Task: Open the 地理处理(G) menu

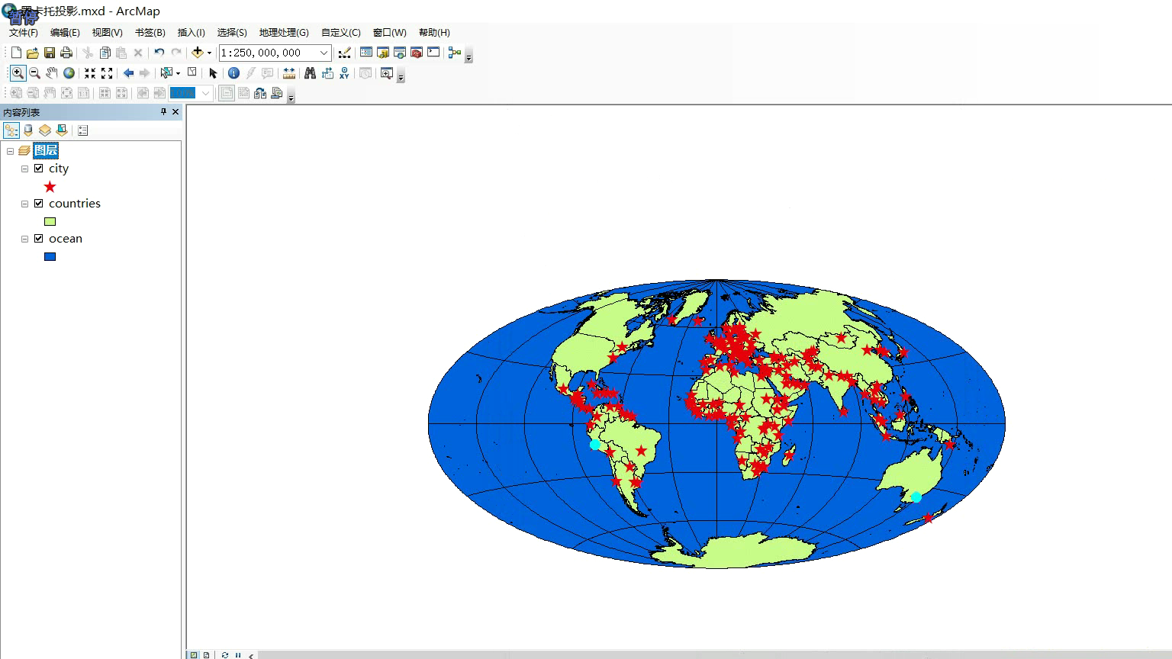Action: pos(284,33)
